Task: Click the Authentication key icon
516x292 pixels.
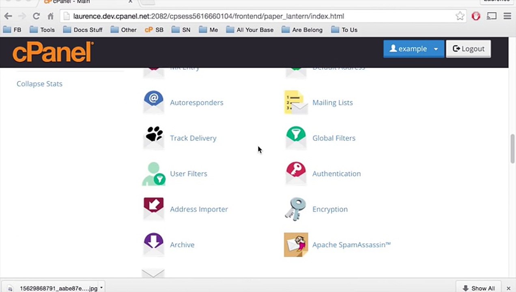Action: coord(296,173)
